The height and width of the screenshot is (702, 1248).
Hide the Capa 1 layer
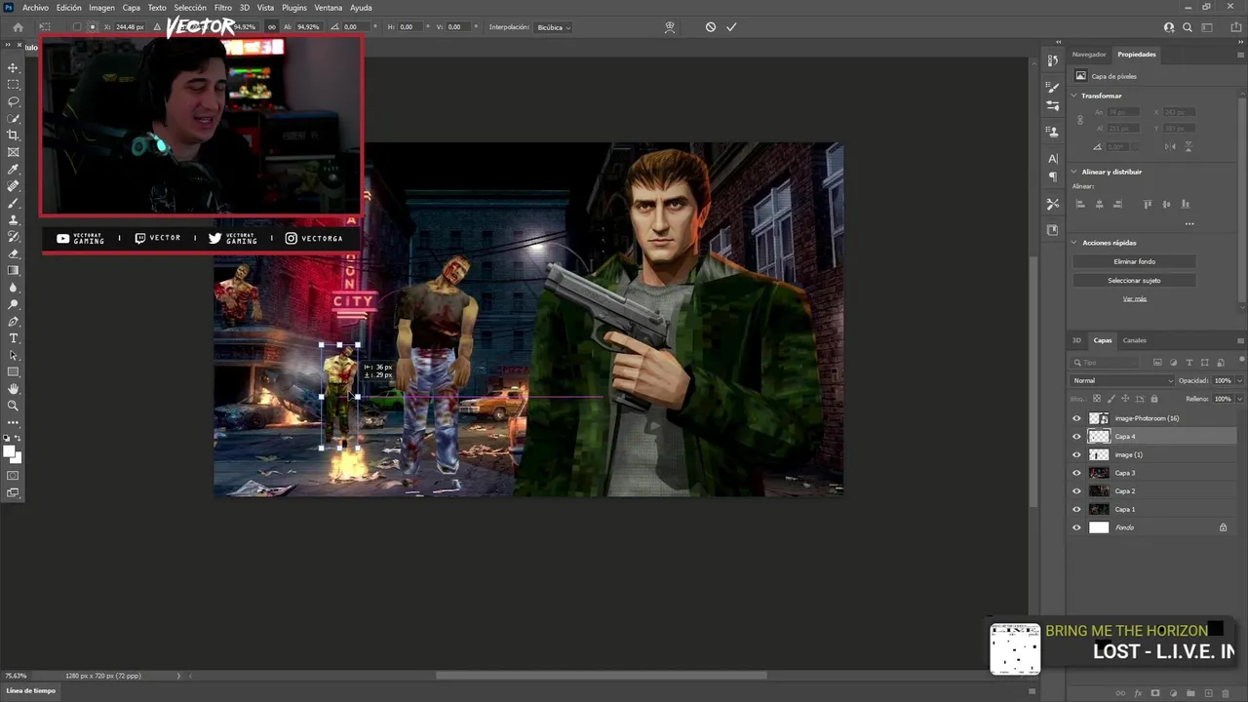tap(1076, 509)
